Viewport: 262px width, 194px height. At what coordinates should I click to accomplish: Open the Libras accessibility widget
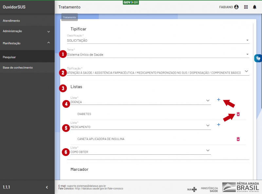tap(258, 58)
